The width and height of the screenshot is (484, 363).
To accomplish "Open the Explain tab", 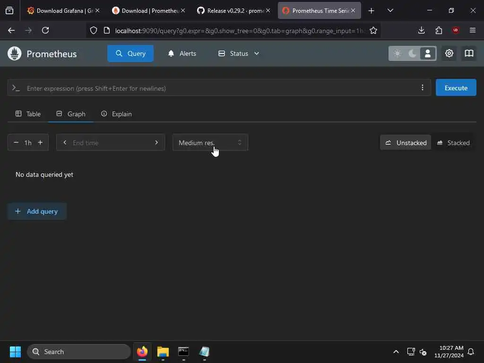I will click(x=116, y=114).
